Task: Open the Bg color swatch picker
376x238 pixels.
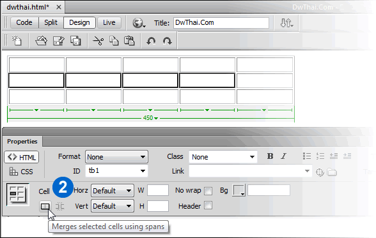Action: (x=239, y=190)
